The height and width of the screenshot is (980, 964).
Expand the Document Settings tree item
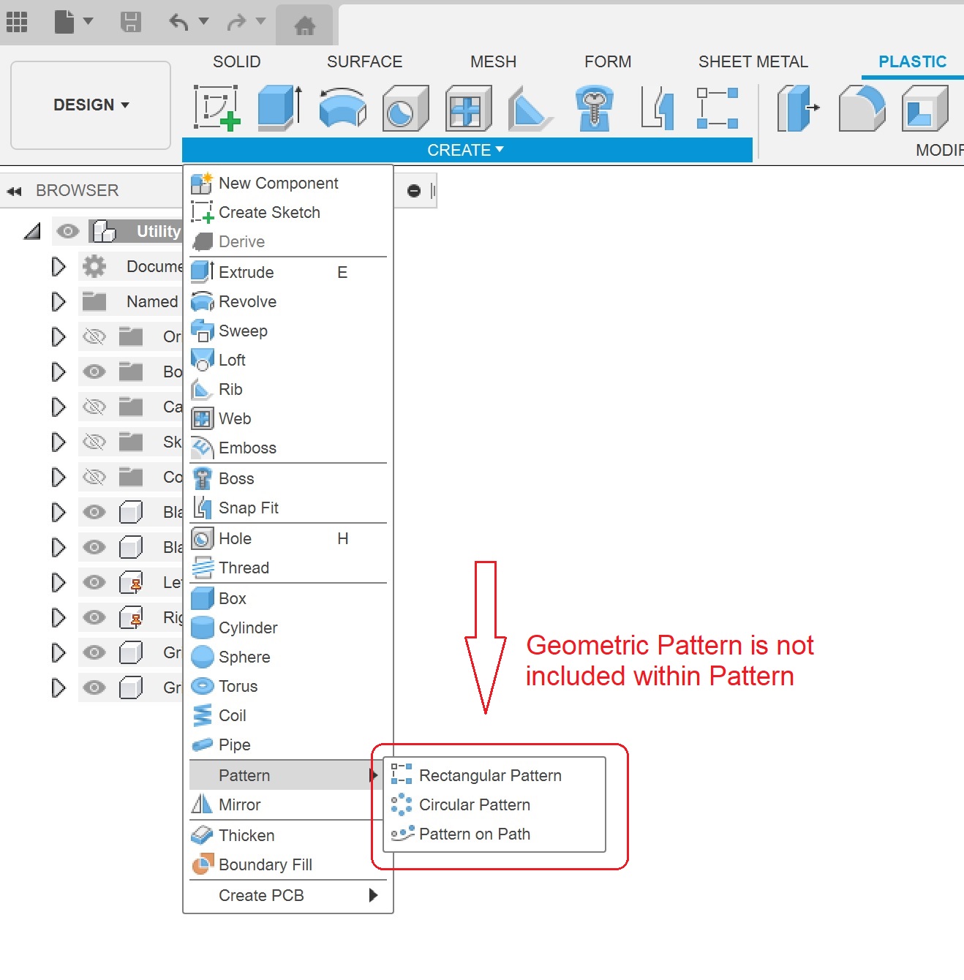click(59, 266)
